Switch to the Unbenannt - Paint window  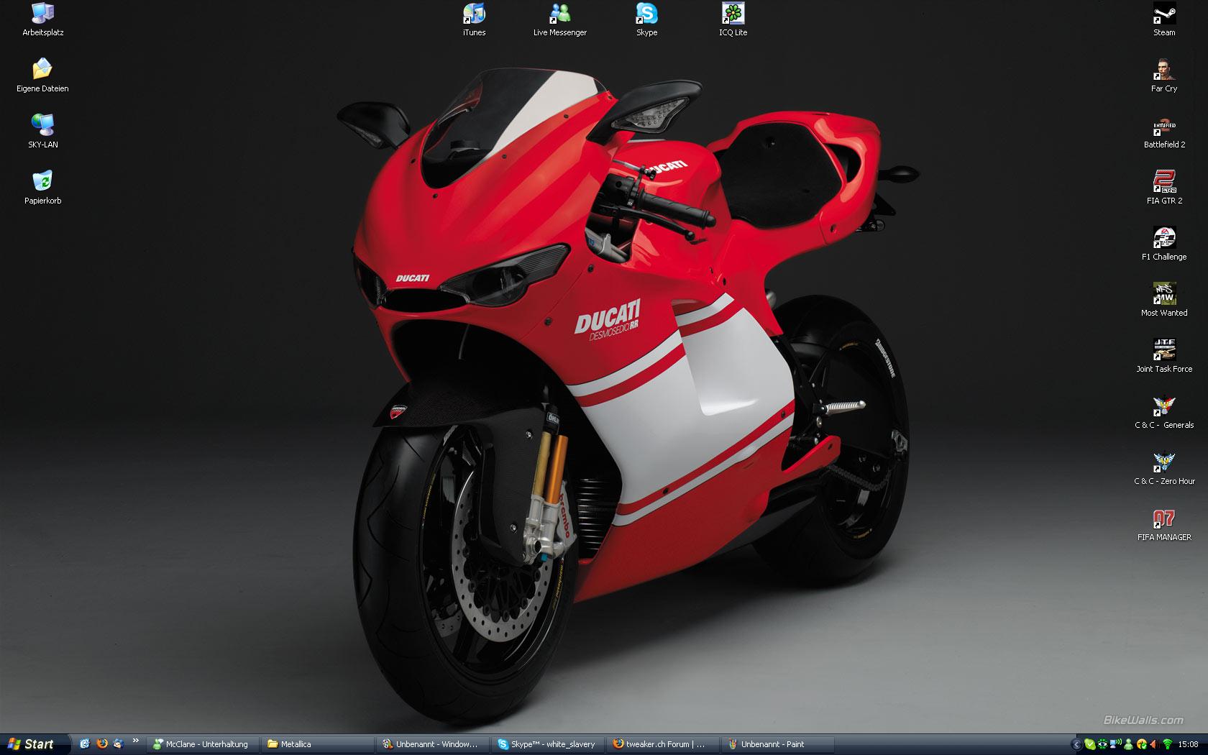point(777,744)
